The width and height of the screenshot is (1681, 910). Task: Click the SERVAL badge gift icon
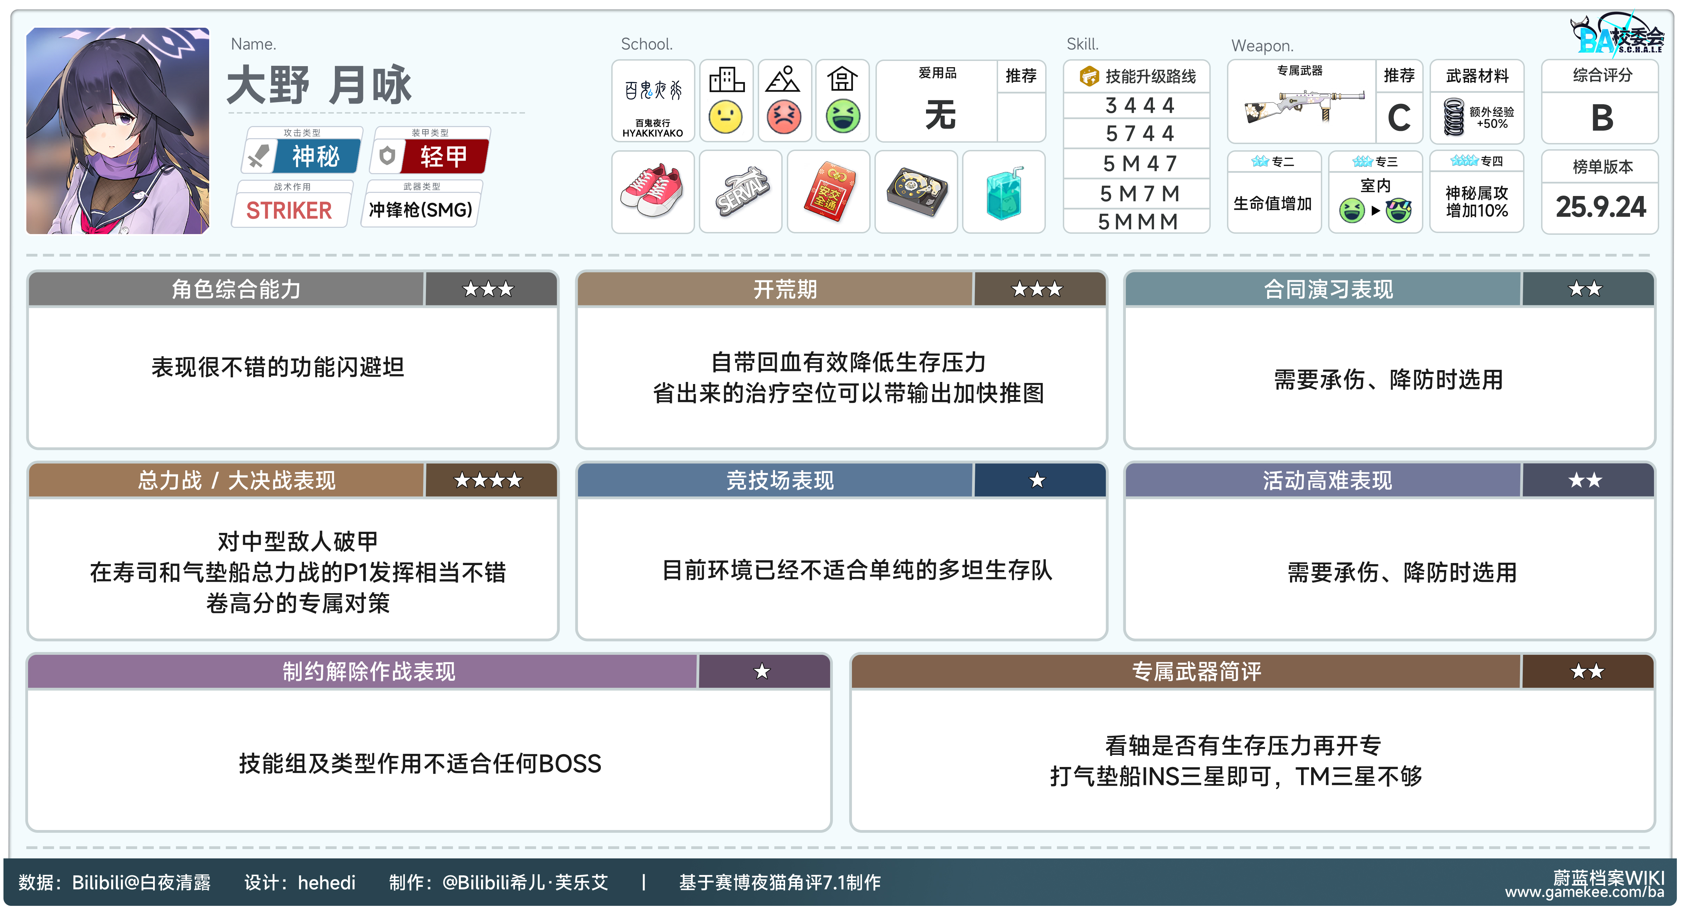[740, 191]
